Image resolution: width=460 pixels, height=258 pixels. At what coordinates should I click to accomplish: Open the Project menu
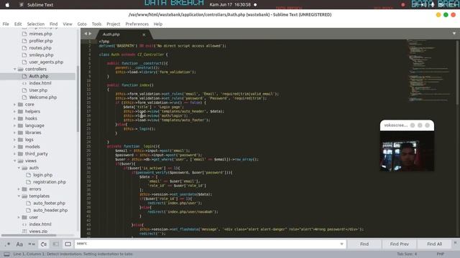[x=114, y=24]
